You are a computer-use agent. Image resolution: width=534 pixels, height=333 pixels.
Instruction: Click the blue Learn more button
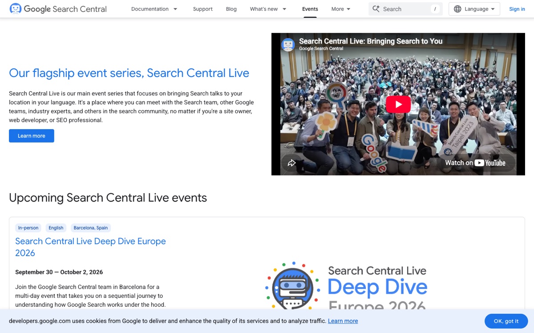(32, 136)
